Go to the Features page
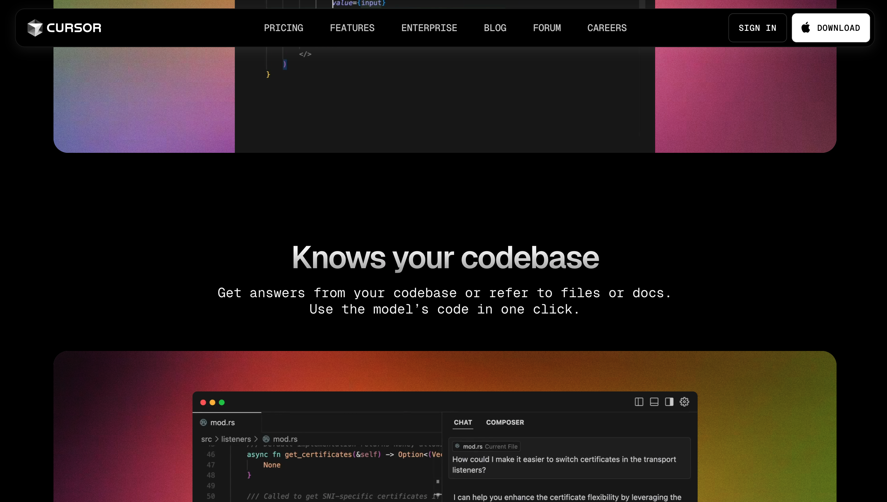This screenshot has height=502, width=887. [x=352, y=28]
